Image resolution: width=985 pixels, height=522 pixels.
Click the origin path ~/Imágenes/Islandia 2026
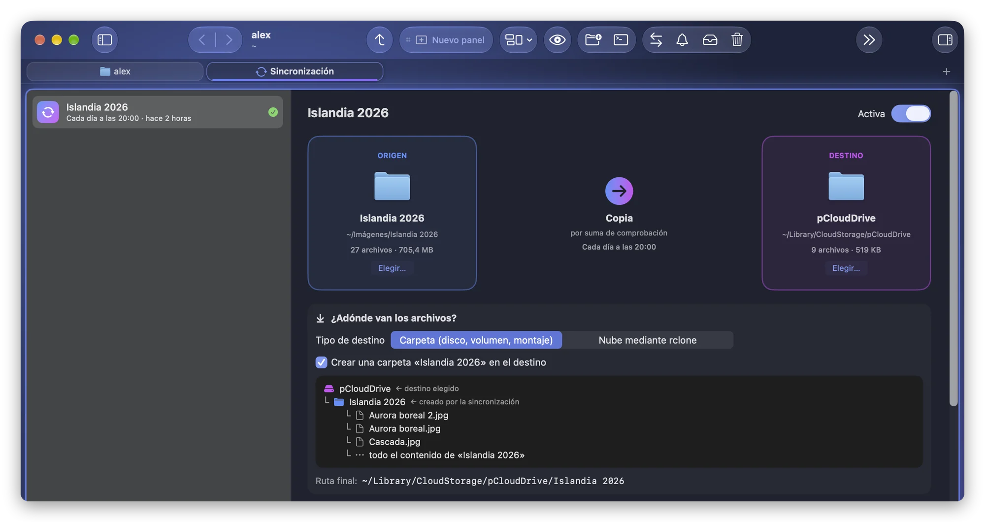click(x=392, y=235)
